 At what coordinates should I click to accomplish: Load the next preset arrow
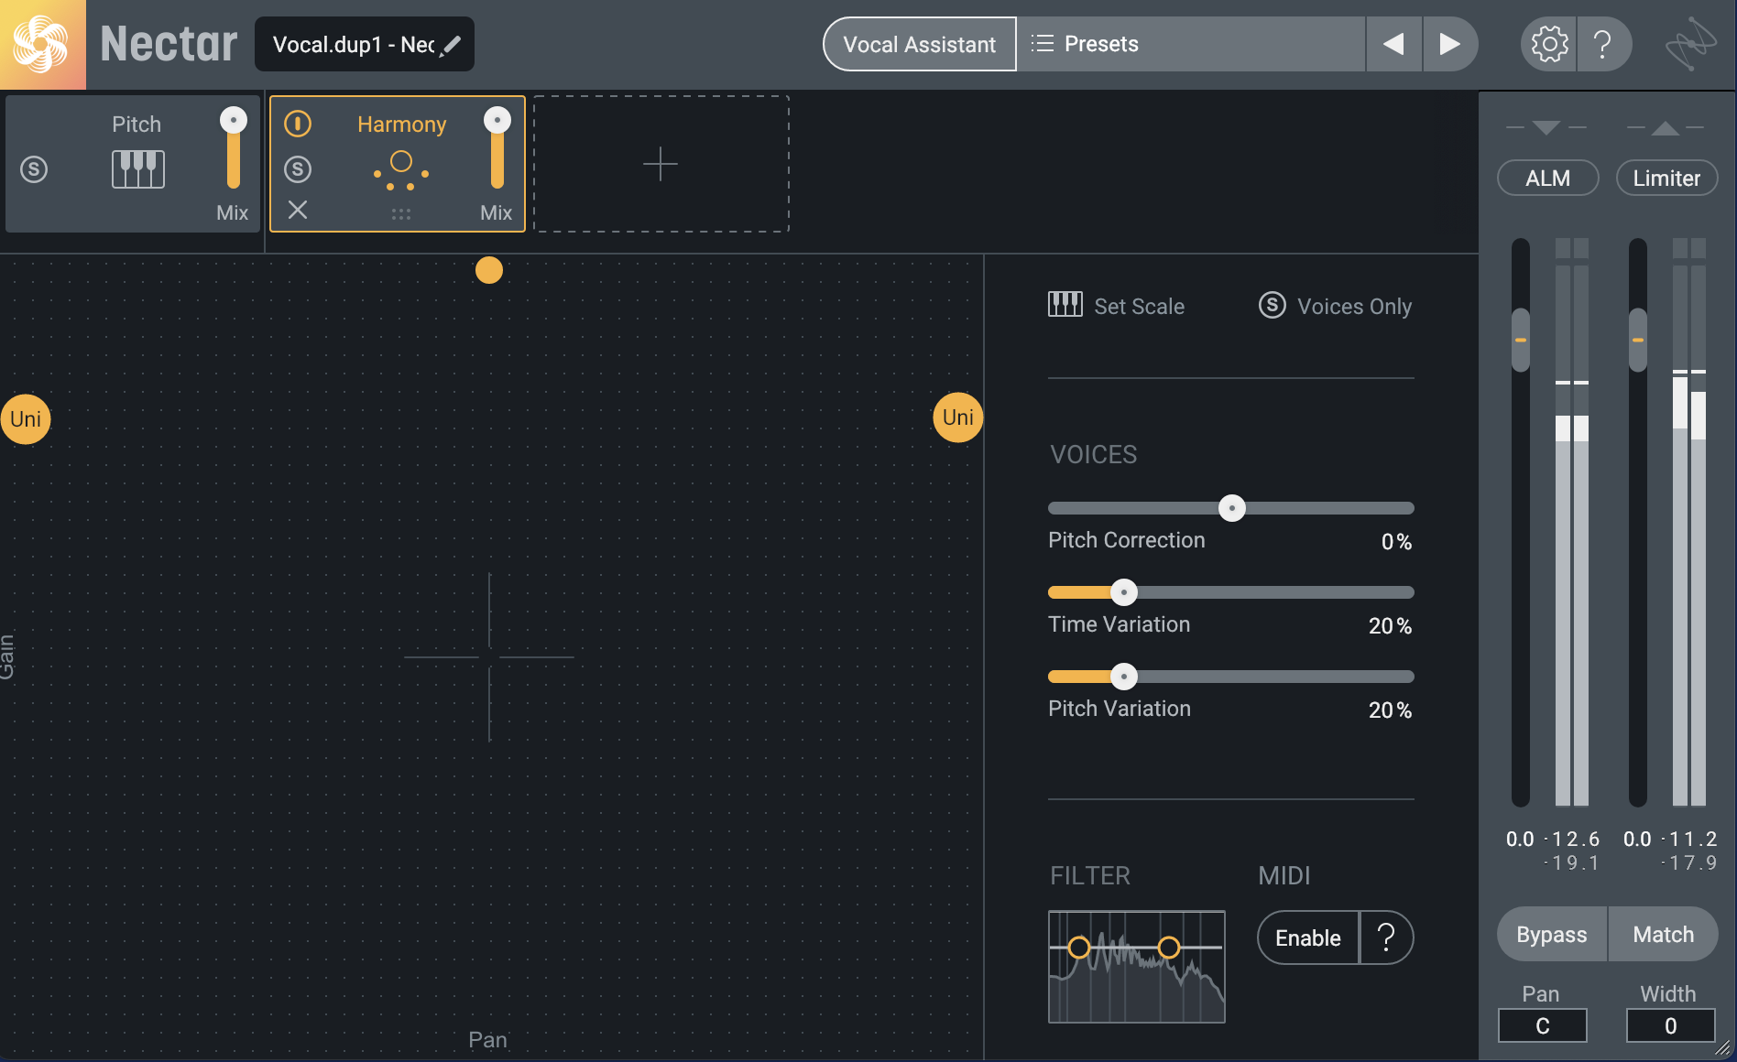tap(1449, 44)
